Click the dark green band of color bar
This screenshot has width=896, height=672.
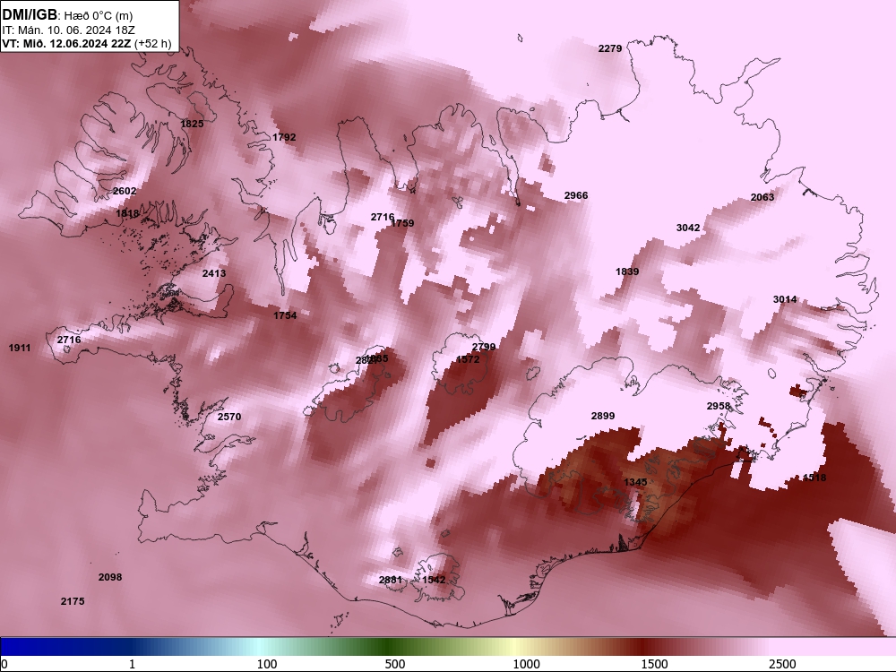pos(389,647)
